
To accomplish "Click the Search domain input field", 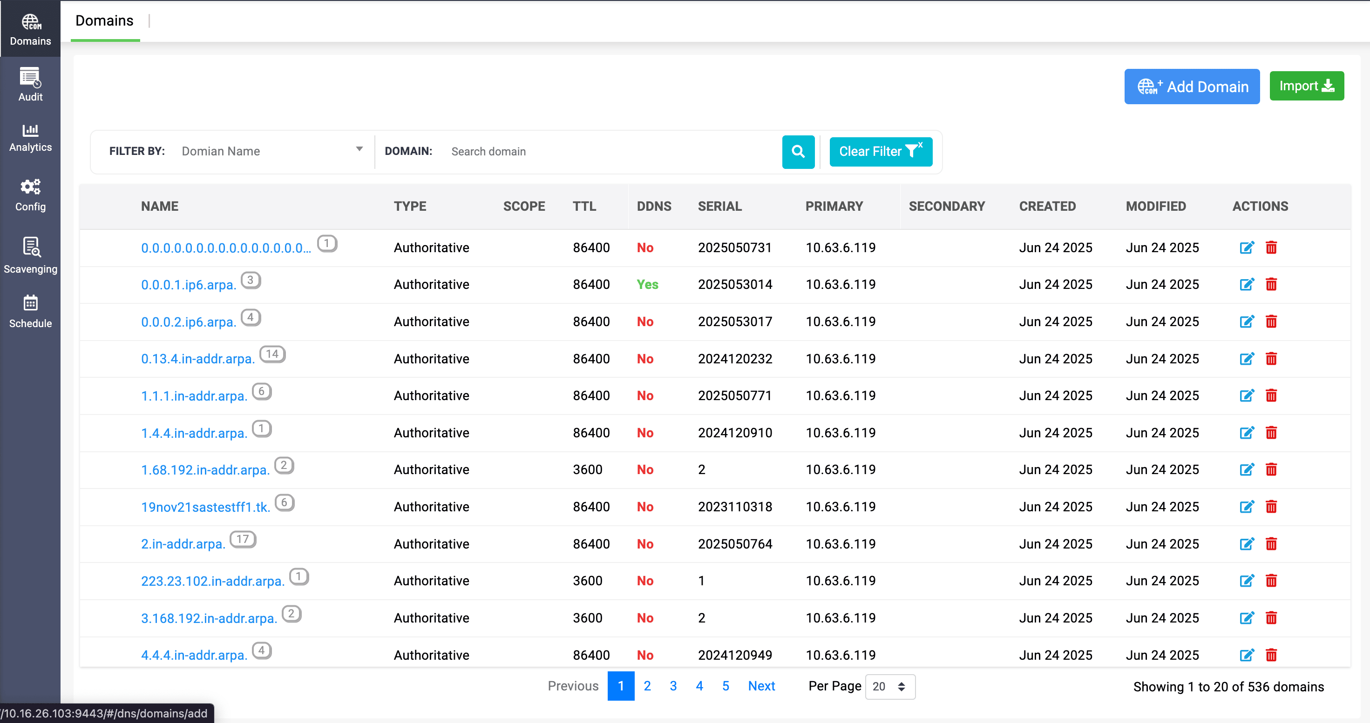I will point(611,152).
